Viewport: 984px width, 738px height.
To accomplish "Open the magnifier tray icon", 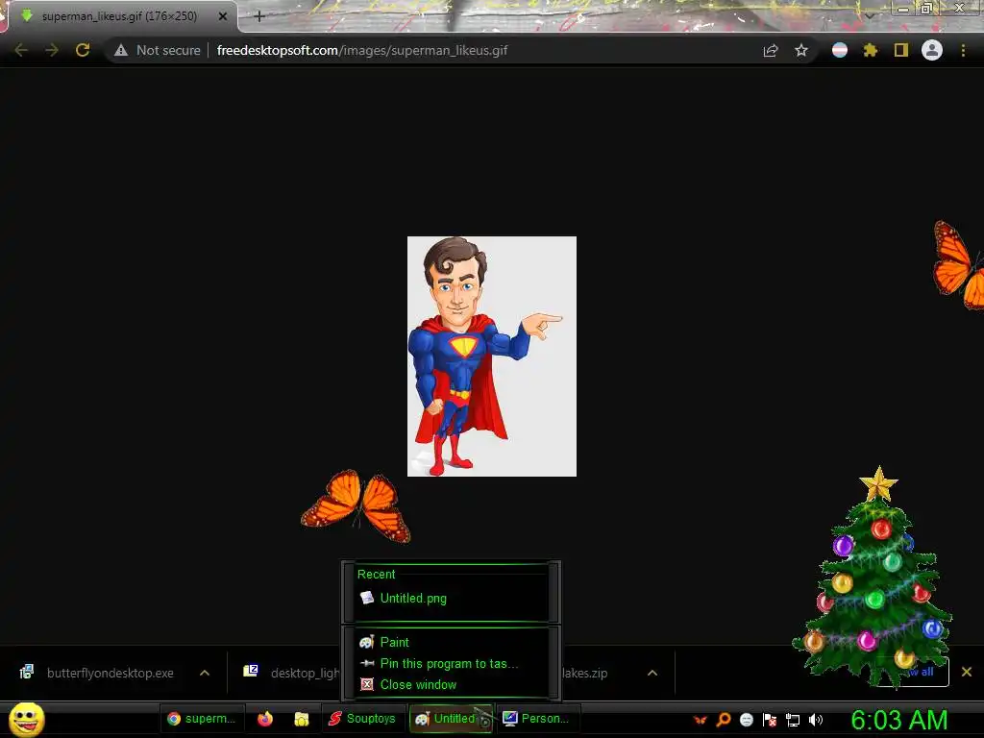I will pos(724,720).
